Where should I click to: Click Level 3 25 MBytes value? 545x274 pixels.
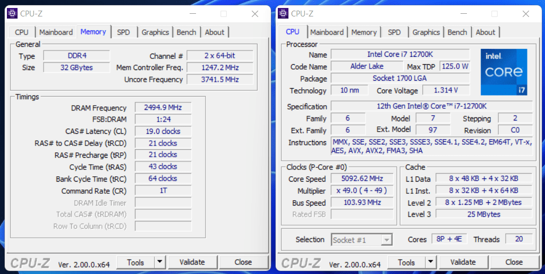[484, 215]
